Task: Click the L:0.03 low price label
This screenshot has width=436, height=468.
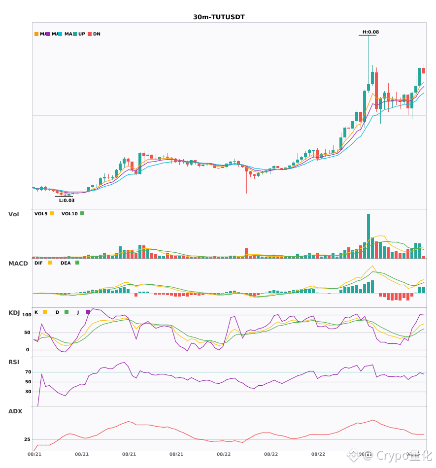Action: (67, 201)
